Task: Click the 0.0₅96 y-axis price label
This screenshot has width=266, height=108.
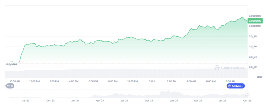Action: pos(253,47)
